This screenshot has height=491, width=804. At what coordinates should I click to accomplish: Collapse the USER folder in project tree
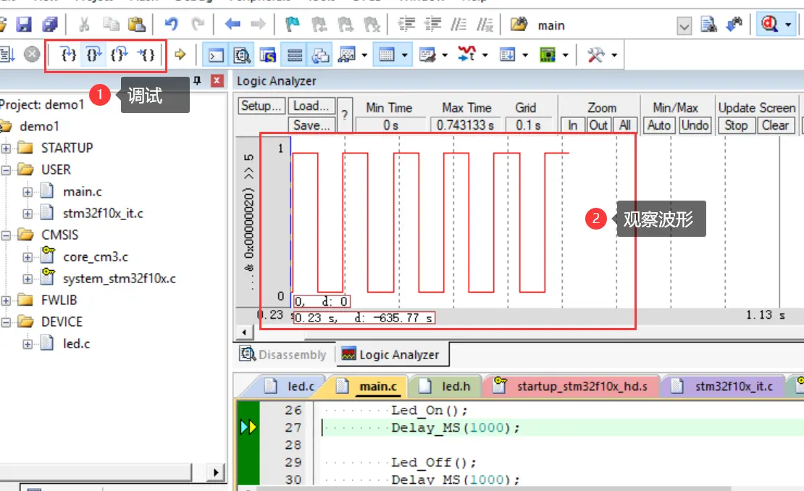point(6,170)
